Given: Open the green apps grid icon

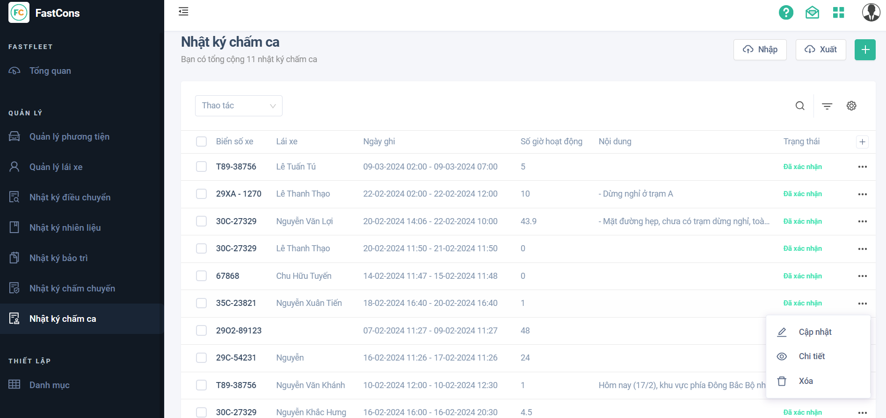Looking at the screenshot, I should (x=838, y=13).
